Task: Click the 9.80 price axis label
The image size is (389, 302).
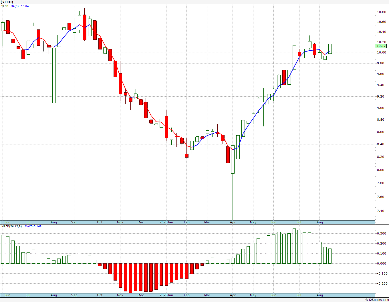Action: coord(381,63)
